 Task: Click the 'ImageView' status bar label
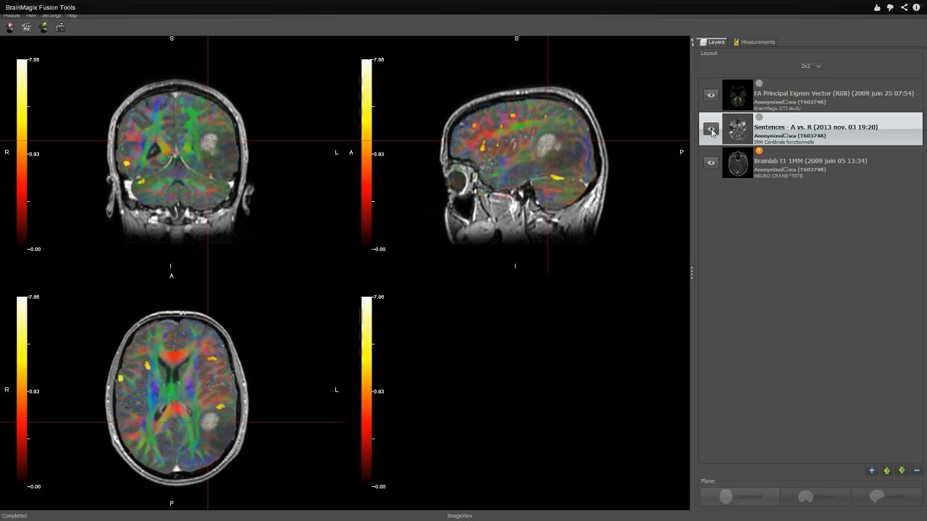(x=459, y=516)
